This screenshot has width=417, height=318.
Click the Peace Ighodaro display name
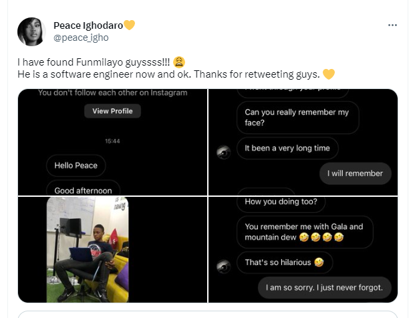point(88,25)
